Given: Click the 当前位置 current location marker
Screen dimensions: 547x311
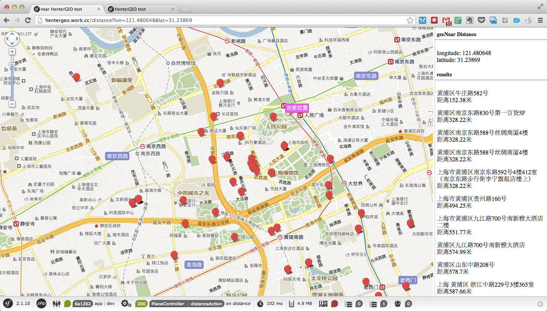Looking at the screenshot, I should [297, 108].
